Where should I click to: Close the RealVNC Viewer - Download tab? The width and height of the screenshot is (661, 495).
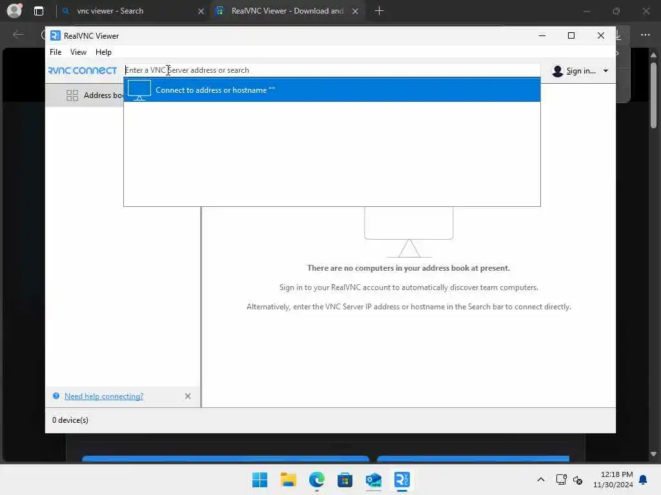[356, 12]
